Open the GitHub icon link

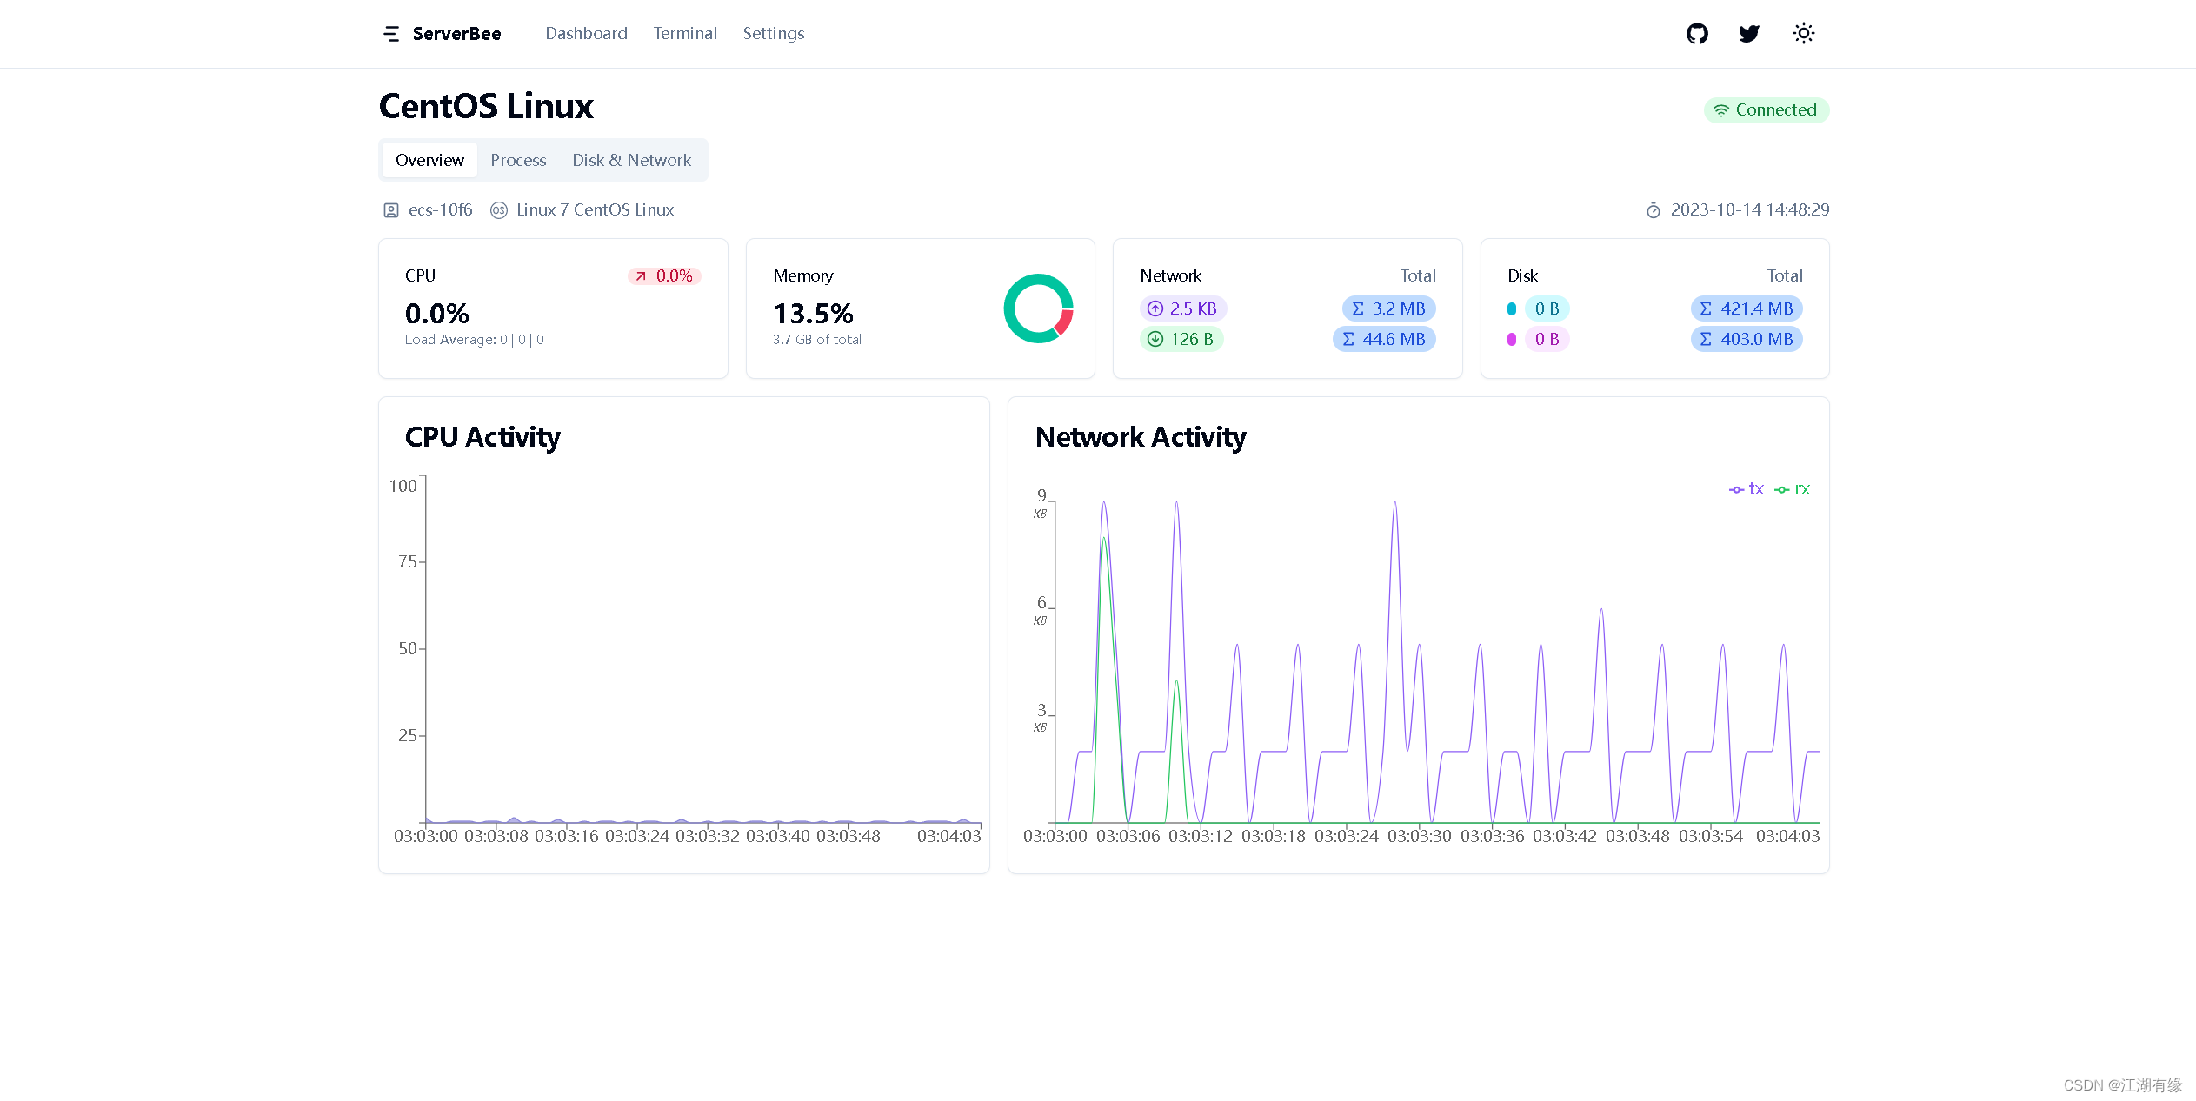(1697, 34)
